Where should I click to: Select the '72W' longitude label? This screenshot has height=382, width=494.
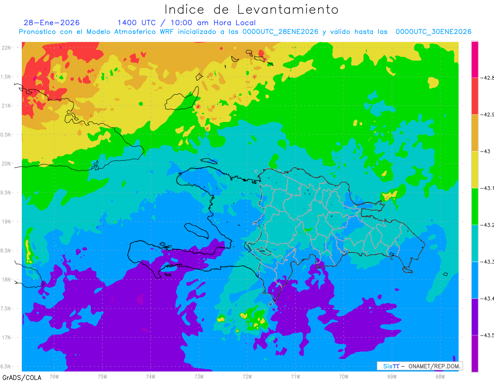pos(247,376)
